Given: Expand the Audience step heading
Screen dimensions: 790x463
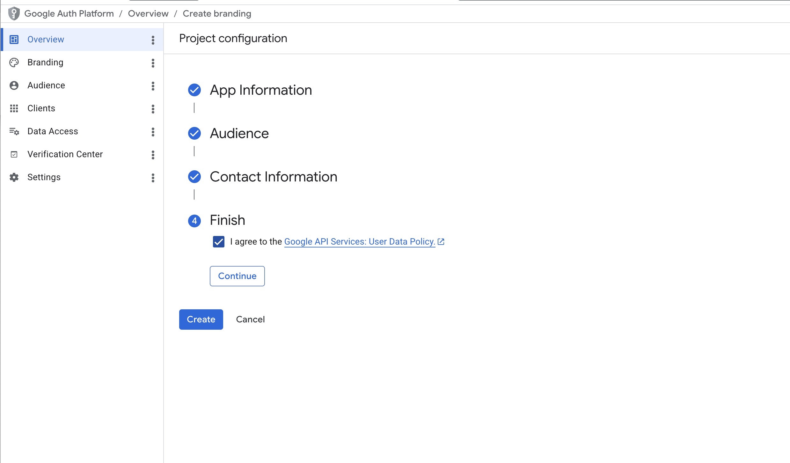Looking at the screenshot, I should (x=239, y=133).
